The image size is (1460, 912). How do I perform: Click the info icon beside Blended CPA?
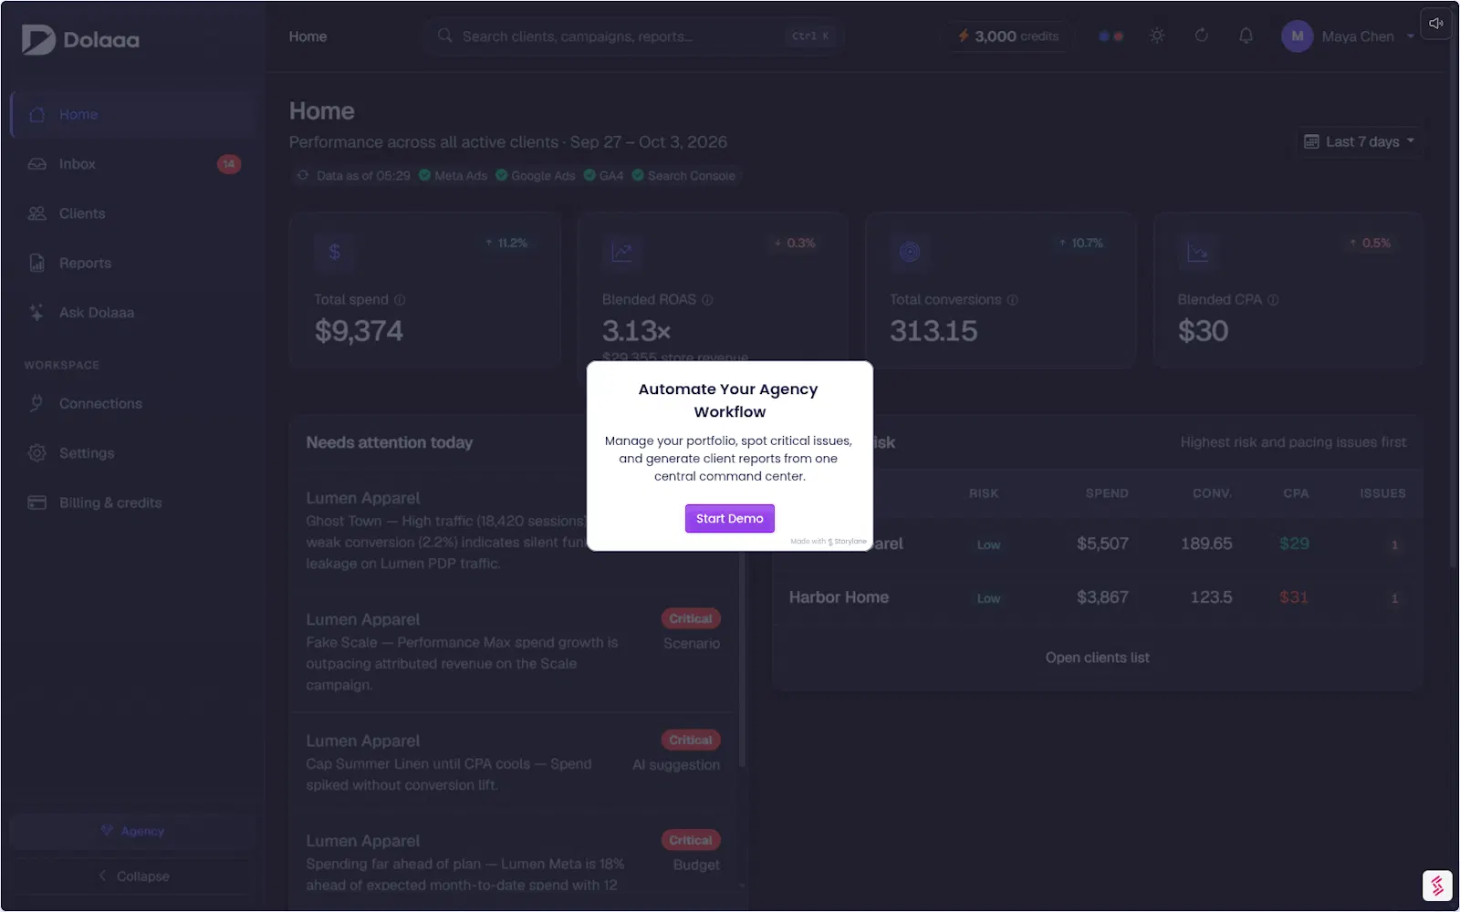(x=1273, y=300)
